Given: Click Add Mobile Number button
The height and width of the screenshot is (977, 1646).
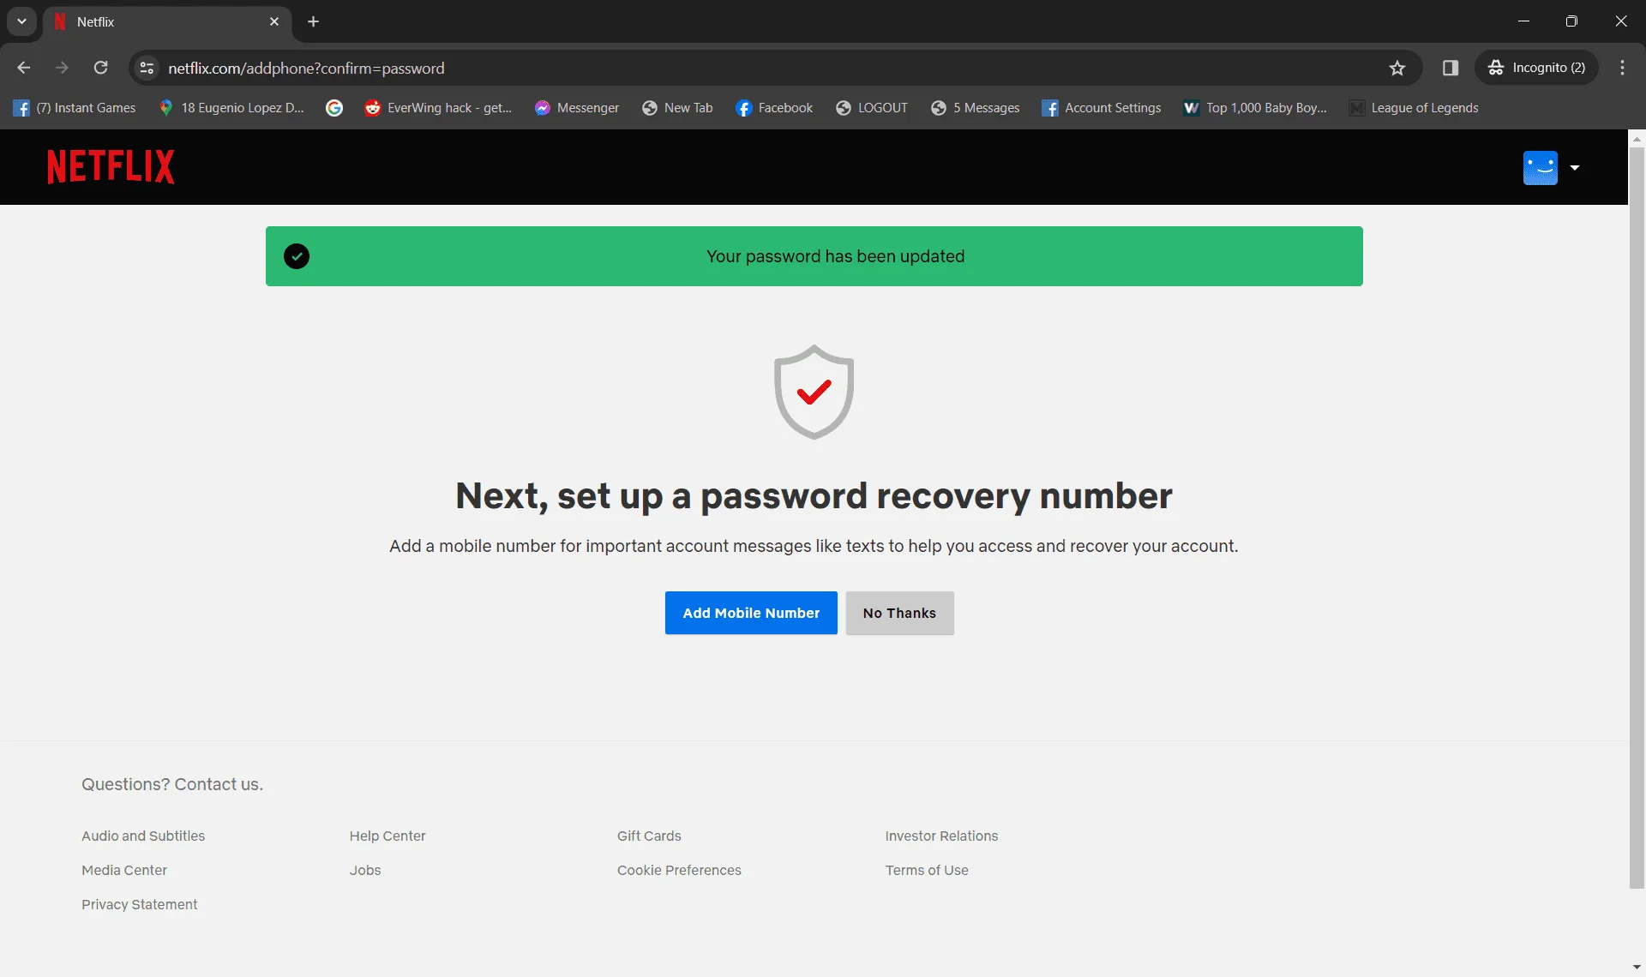Looking at the screenshot, I should click(751, 613).
